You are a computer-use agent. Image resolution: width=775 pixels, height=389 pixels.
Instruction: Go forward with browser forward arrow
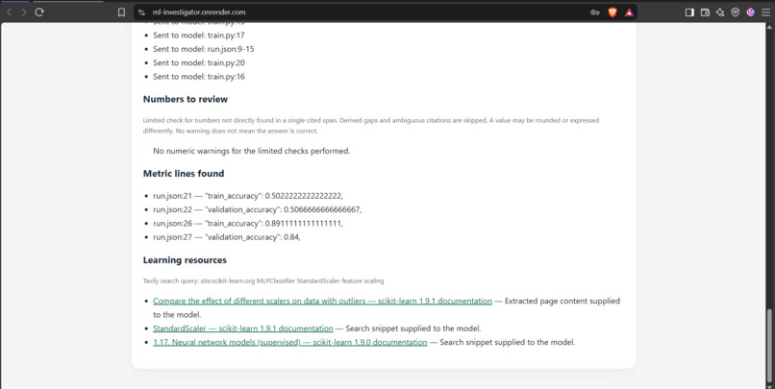[23, 12]
